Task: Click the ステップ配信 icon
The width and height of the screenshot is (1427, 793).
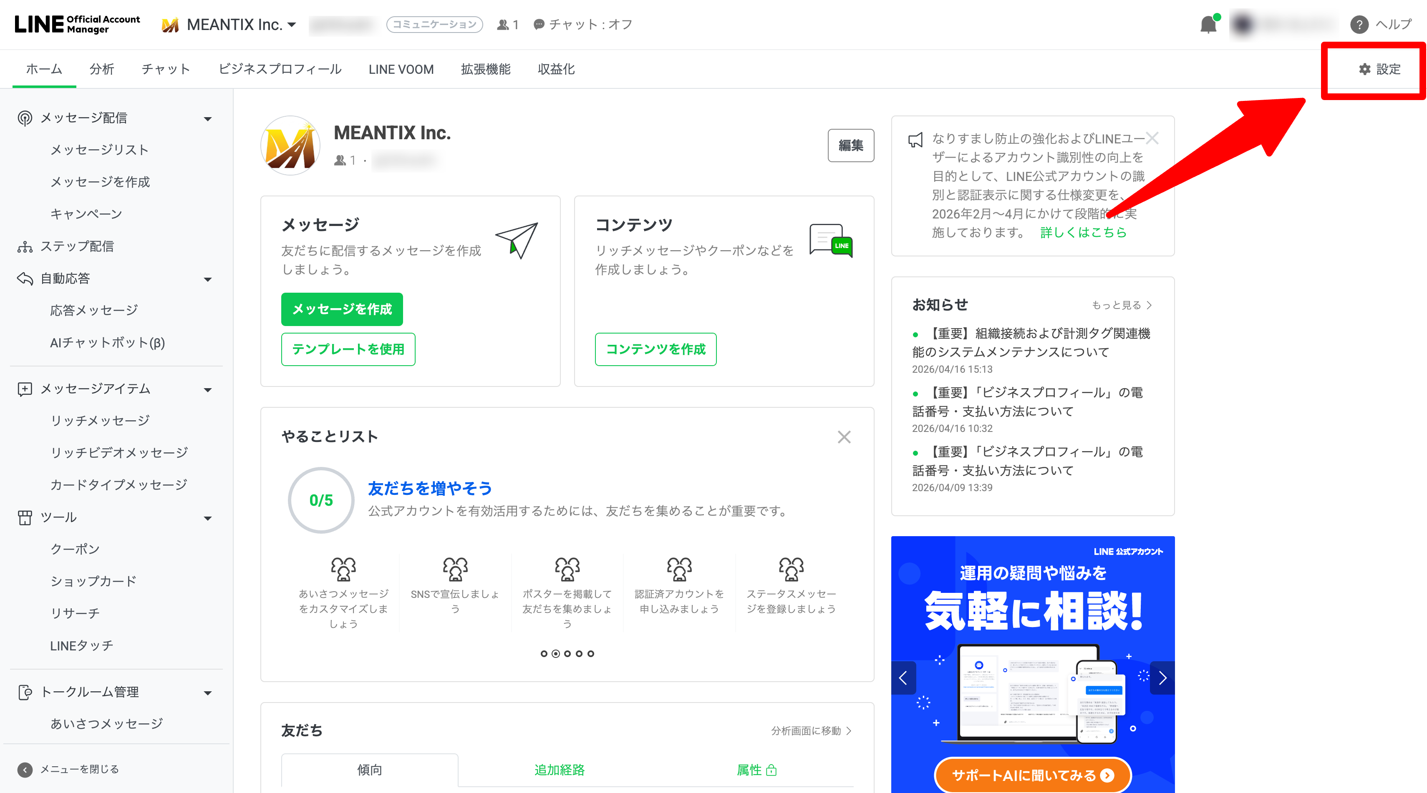Action: [24, 246]
